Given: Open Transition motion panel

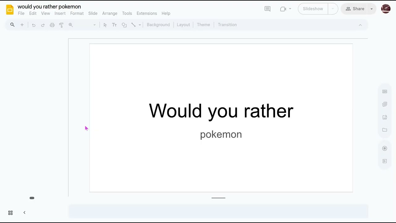Looking at the screenshot, I should click(227, 25).
